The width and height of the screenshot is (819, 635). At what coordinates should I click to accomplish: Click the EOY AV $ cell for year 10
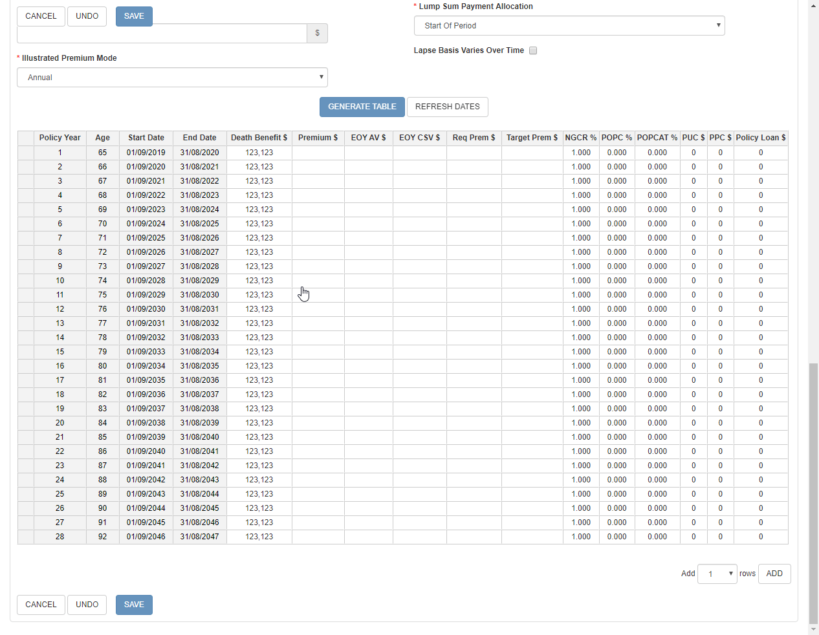click(368, 281)
